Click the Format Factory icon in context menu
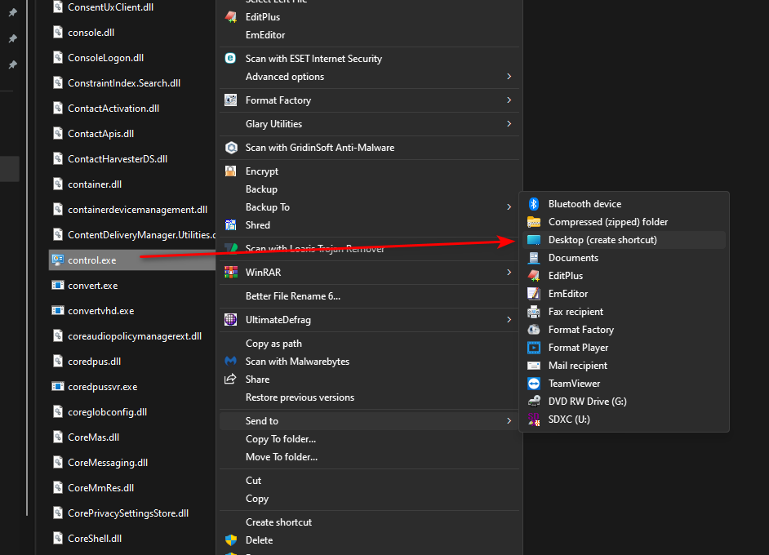 tap(230, 100)
